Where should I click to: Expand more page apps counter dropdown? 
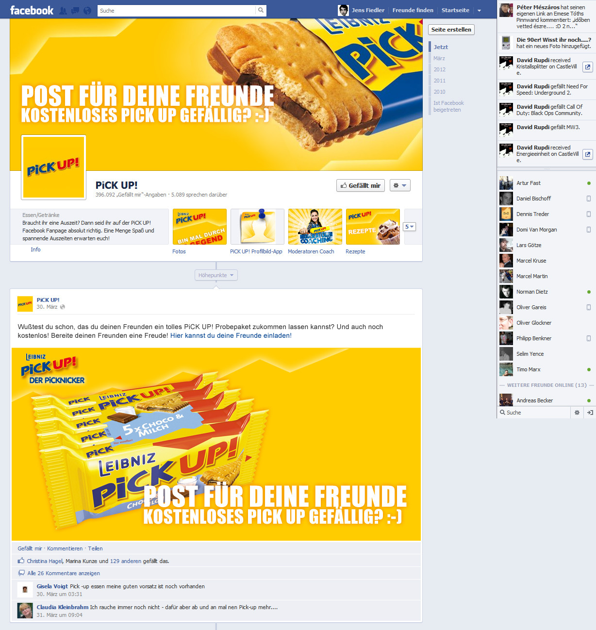click(410, 227)
